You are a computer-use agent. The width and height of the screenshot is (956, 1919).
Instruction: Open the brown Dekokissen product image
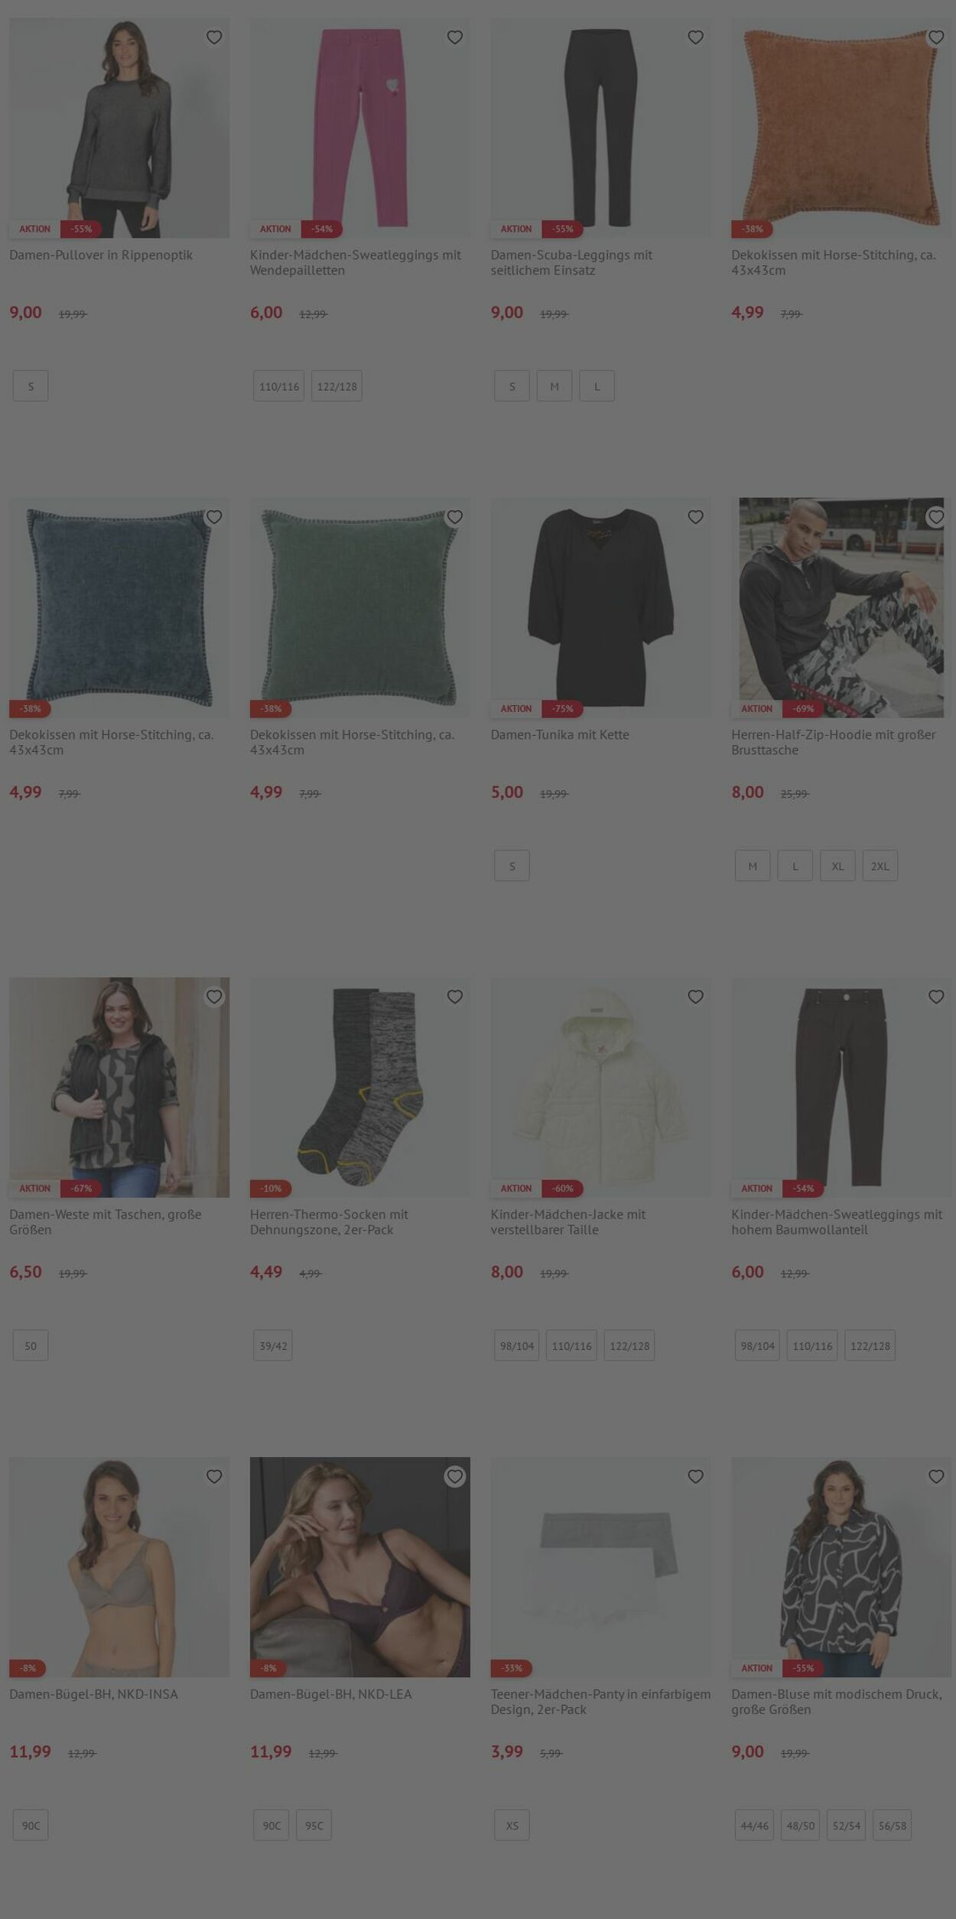841,128
